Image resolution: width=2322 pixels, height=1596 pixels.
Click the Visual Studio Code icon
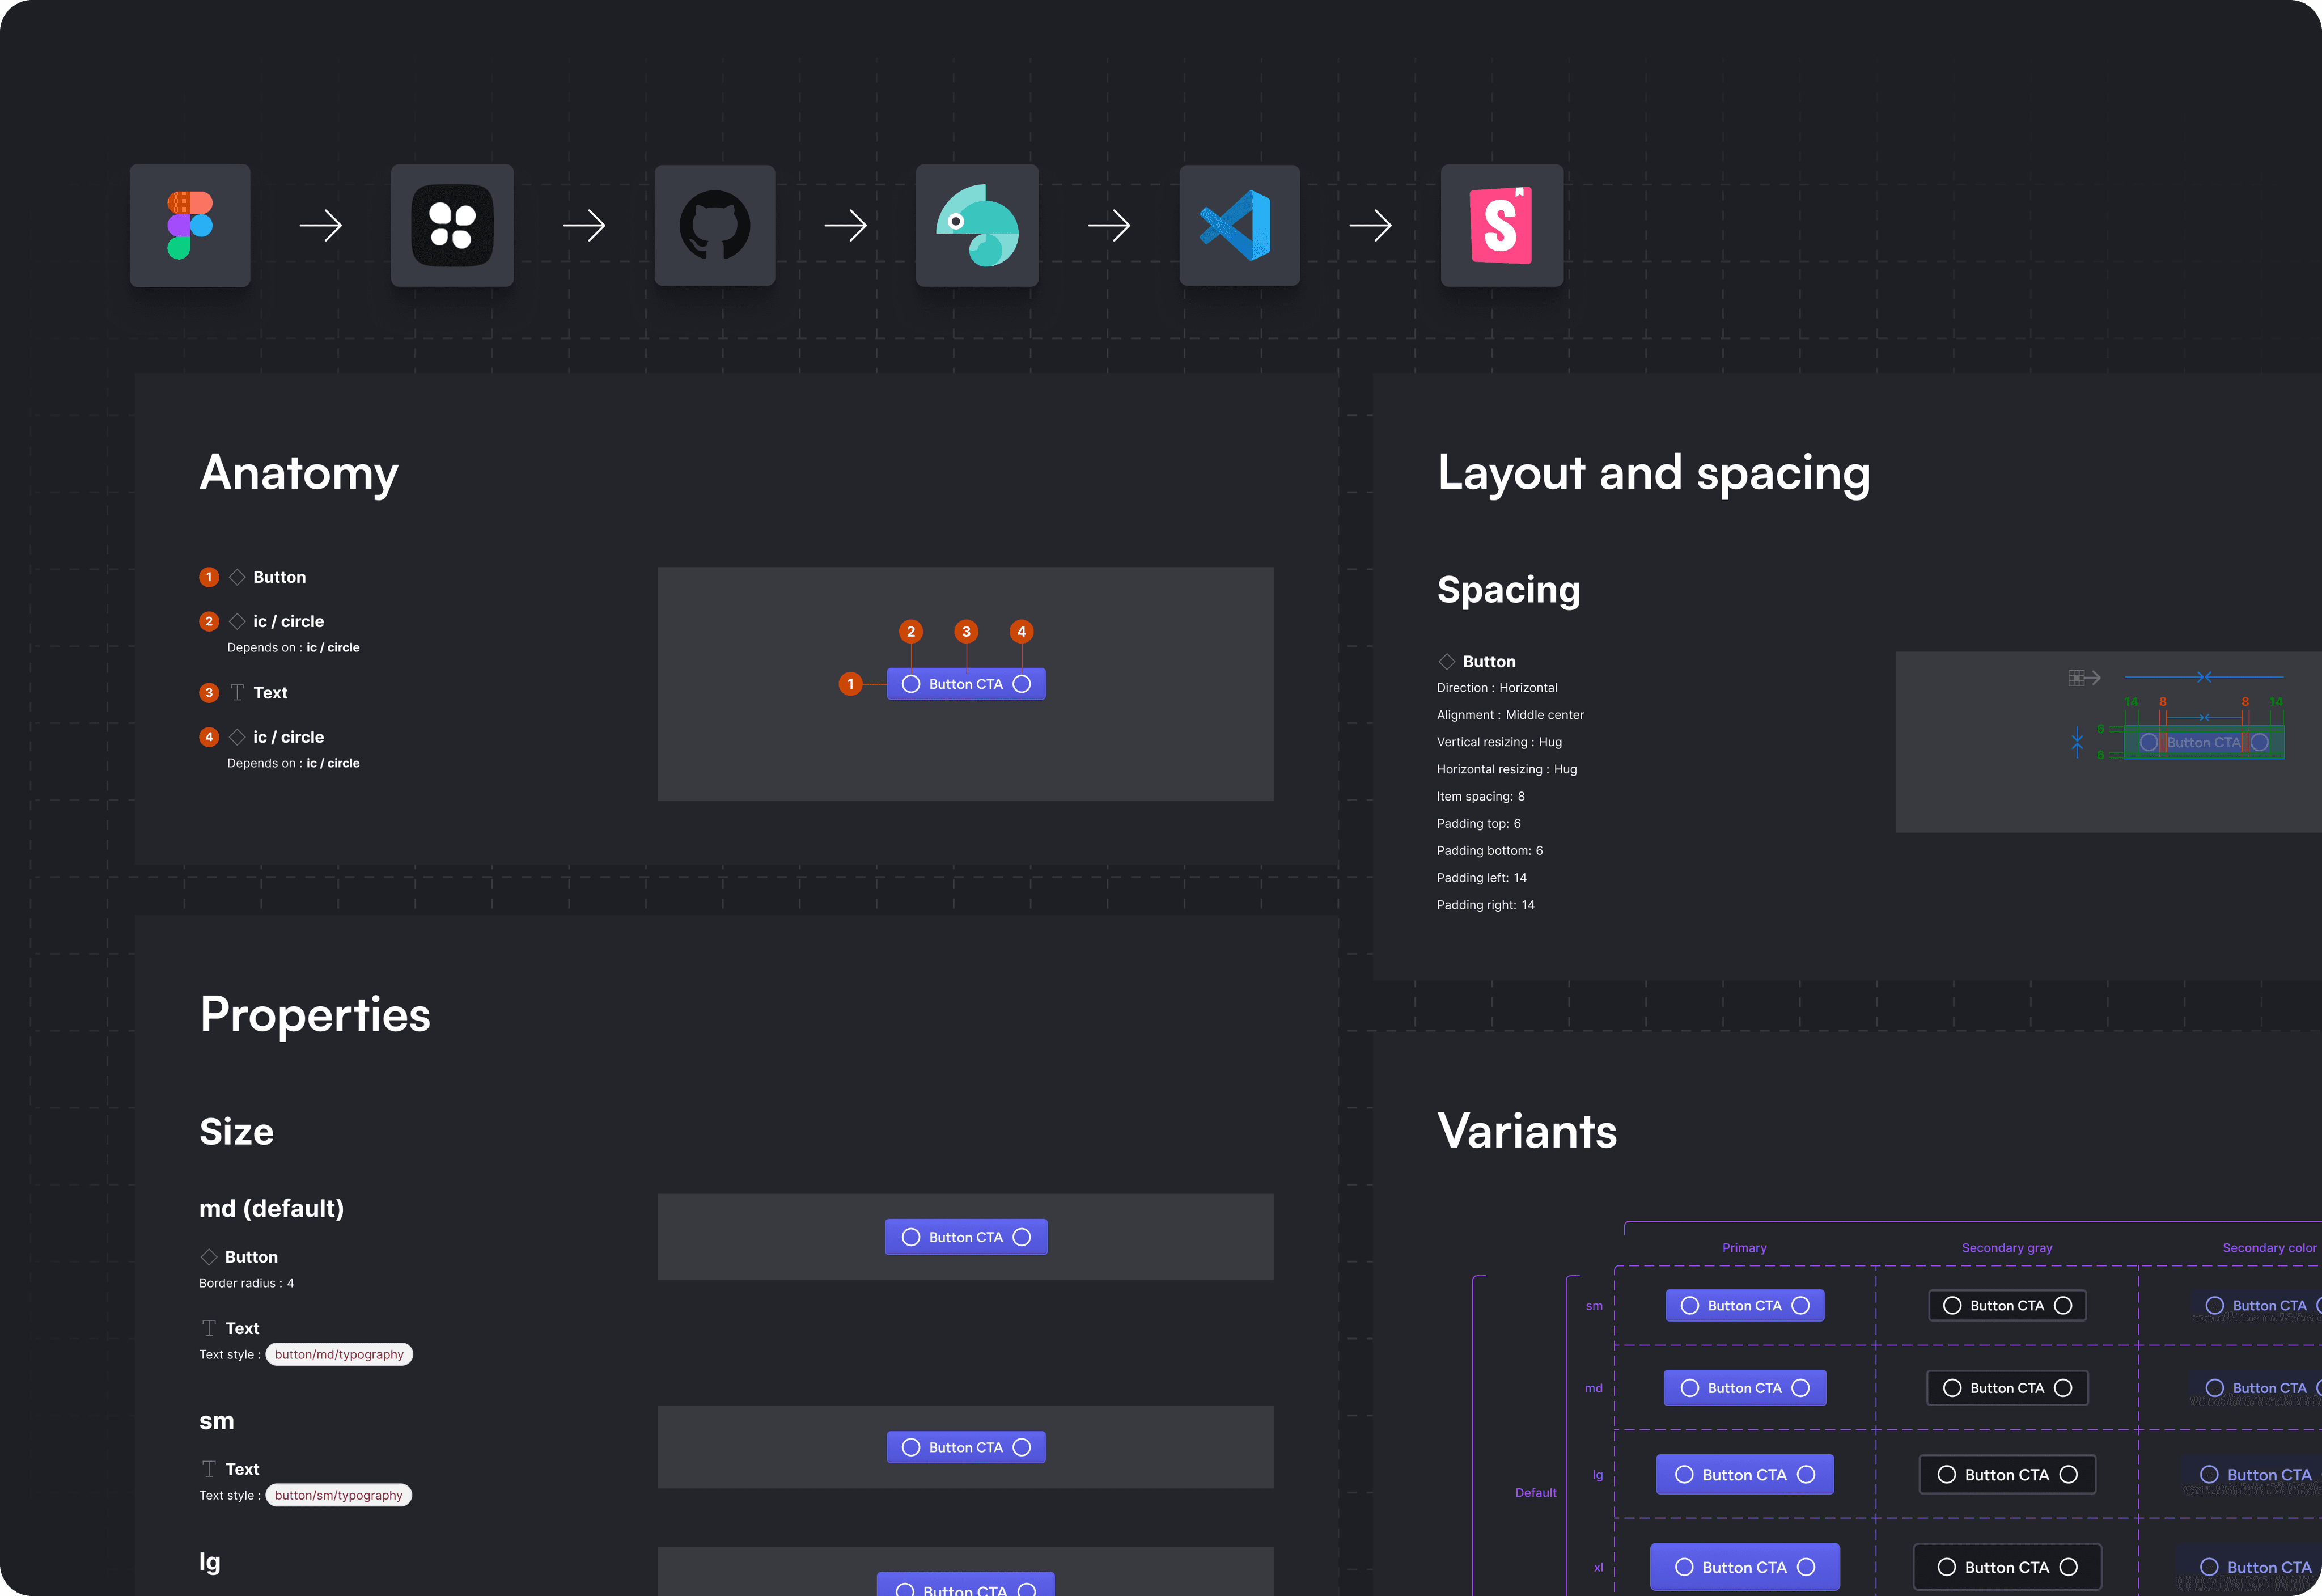[x=1239, y=225]
